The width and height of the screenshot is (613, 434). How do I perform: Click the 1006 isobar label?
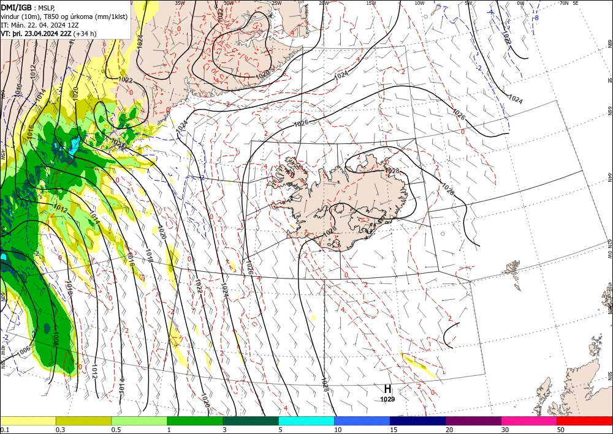click(x=24, y=351)
